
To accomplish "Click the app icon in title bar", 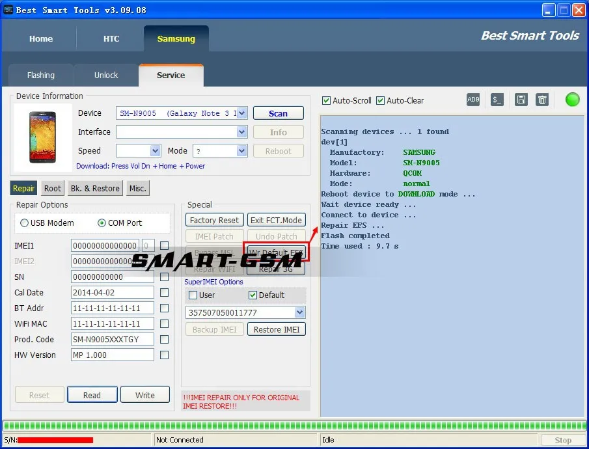I will [x=8, y=10].
